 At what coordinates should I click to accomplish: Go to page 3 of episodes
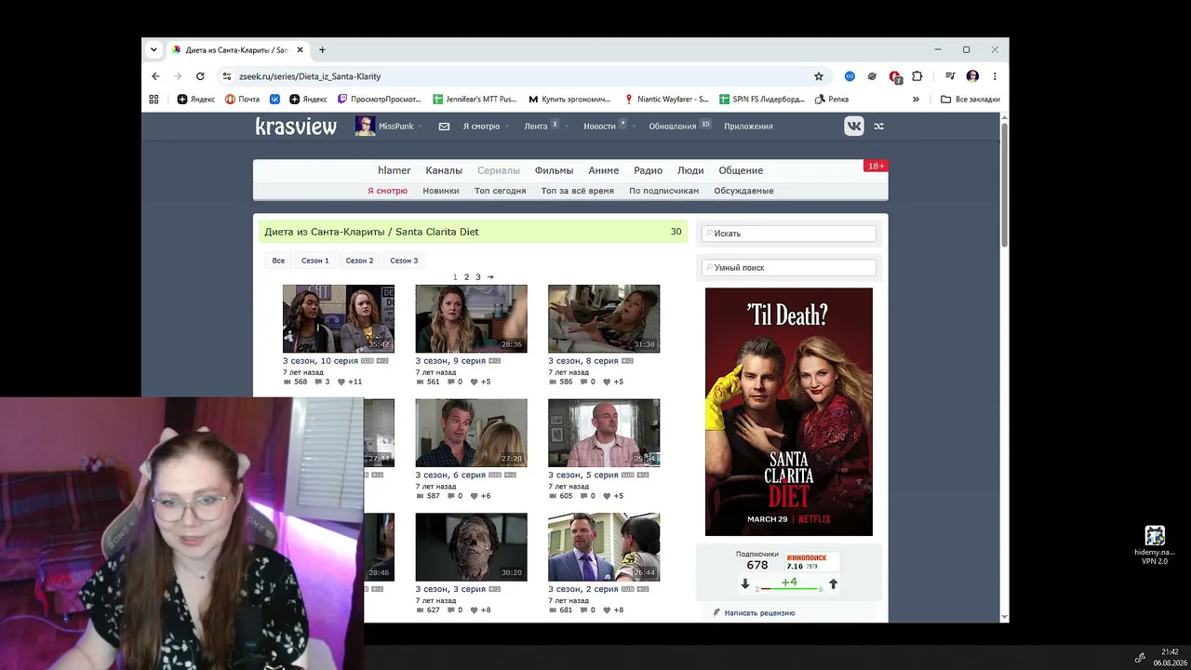click(478, 277)
